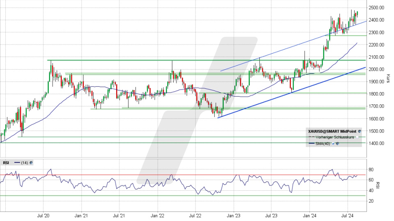The image size is (394, 221).
Task: Click the 2500.00 price axis label
Action: click(376, 8)
